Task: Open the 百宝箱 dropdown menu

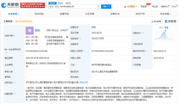Action: [145, 6]
